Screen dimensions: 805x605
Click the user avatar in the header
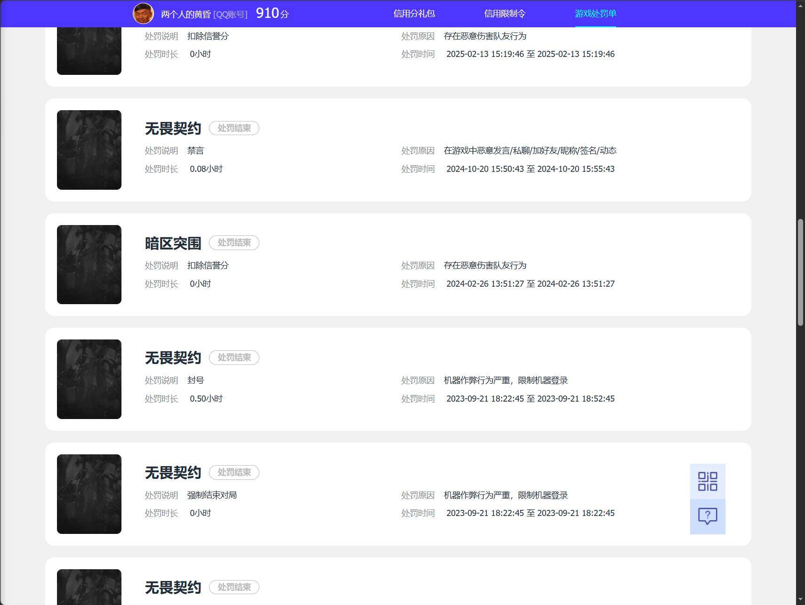tap(143, 13)
